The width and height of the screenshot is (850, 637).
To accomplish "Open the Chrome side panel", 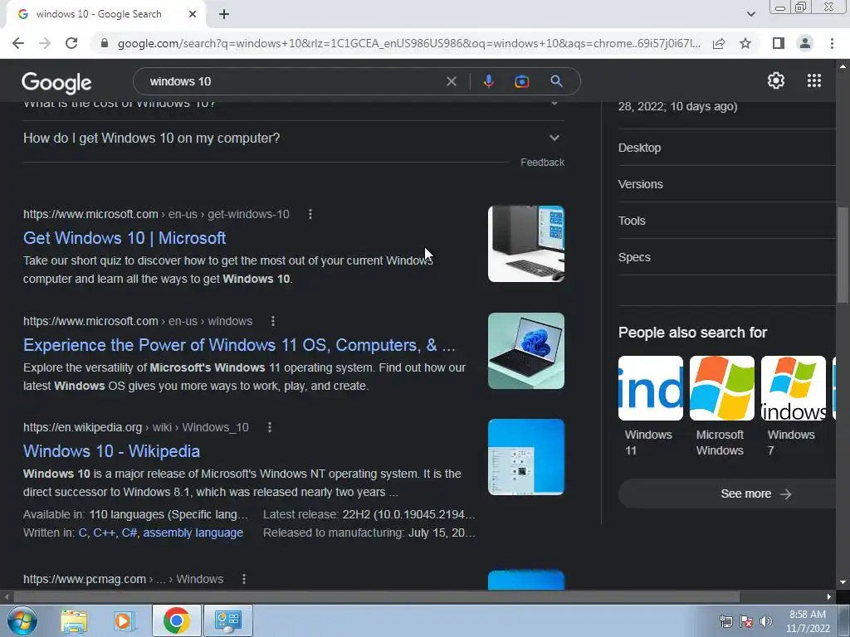I will point(778,43).
